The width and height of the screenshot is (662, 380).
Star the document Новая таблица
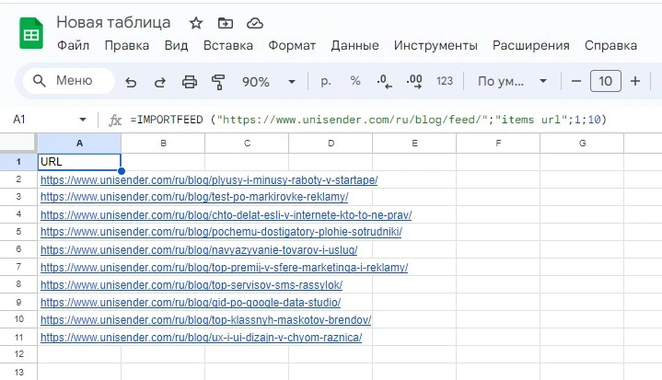point(196,23)
